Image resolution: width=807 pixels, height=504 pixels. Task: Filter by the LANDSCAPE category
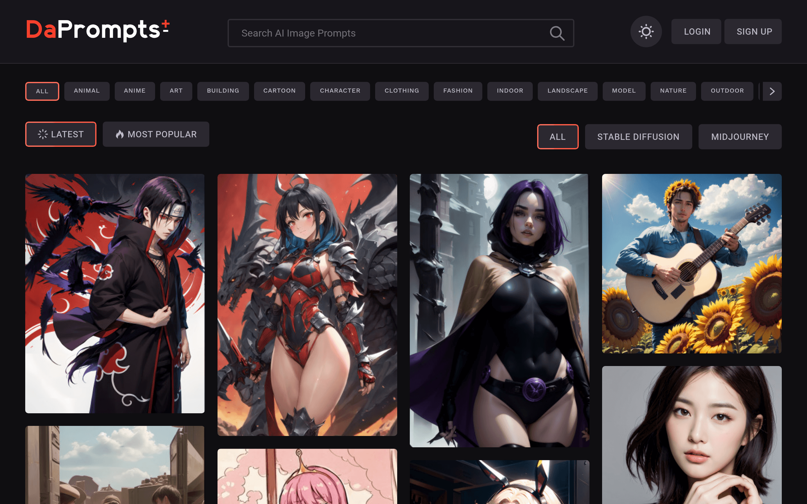tap(567, 91)
